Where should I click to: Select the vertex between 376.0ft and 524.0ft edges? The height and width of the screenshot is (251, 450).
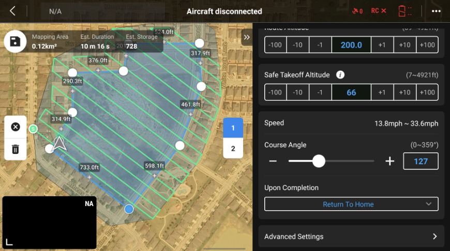click(124, 71)
